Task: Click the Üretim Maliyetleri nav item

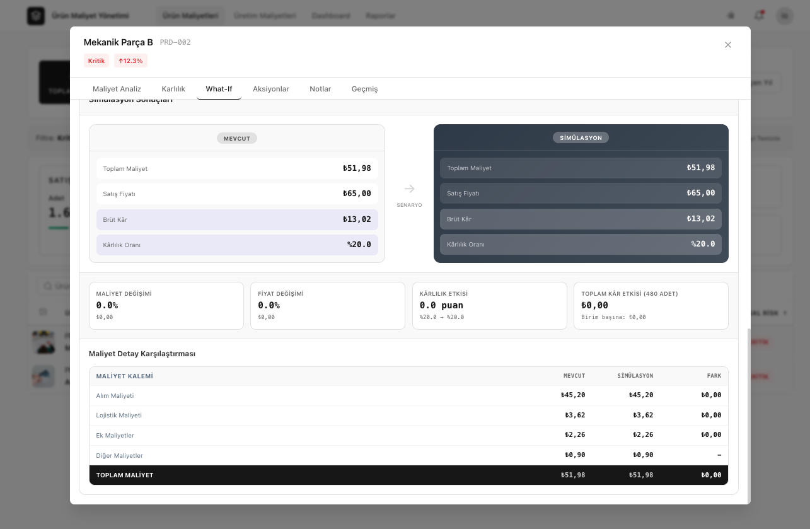Action: coord(265,15)
